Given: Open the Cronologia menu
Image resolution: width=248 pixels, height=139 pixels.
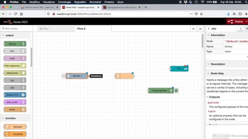Looking at the screenshot, I should pos(64,2).
